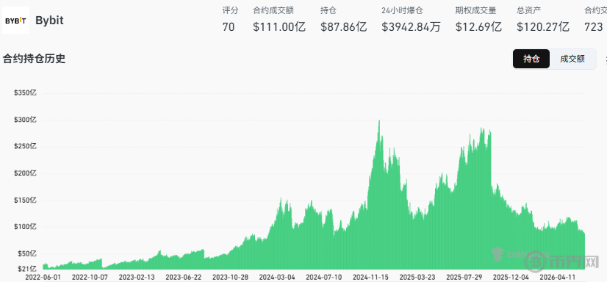Select the $87.86亿 open interest value
The width and height of the screenshot is (607, 282).
point(344,27)
